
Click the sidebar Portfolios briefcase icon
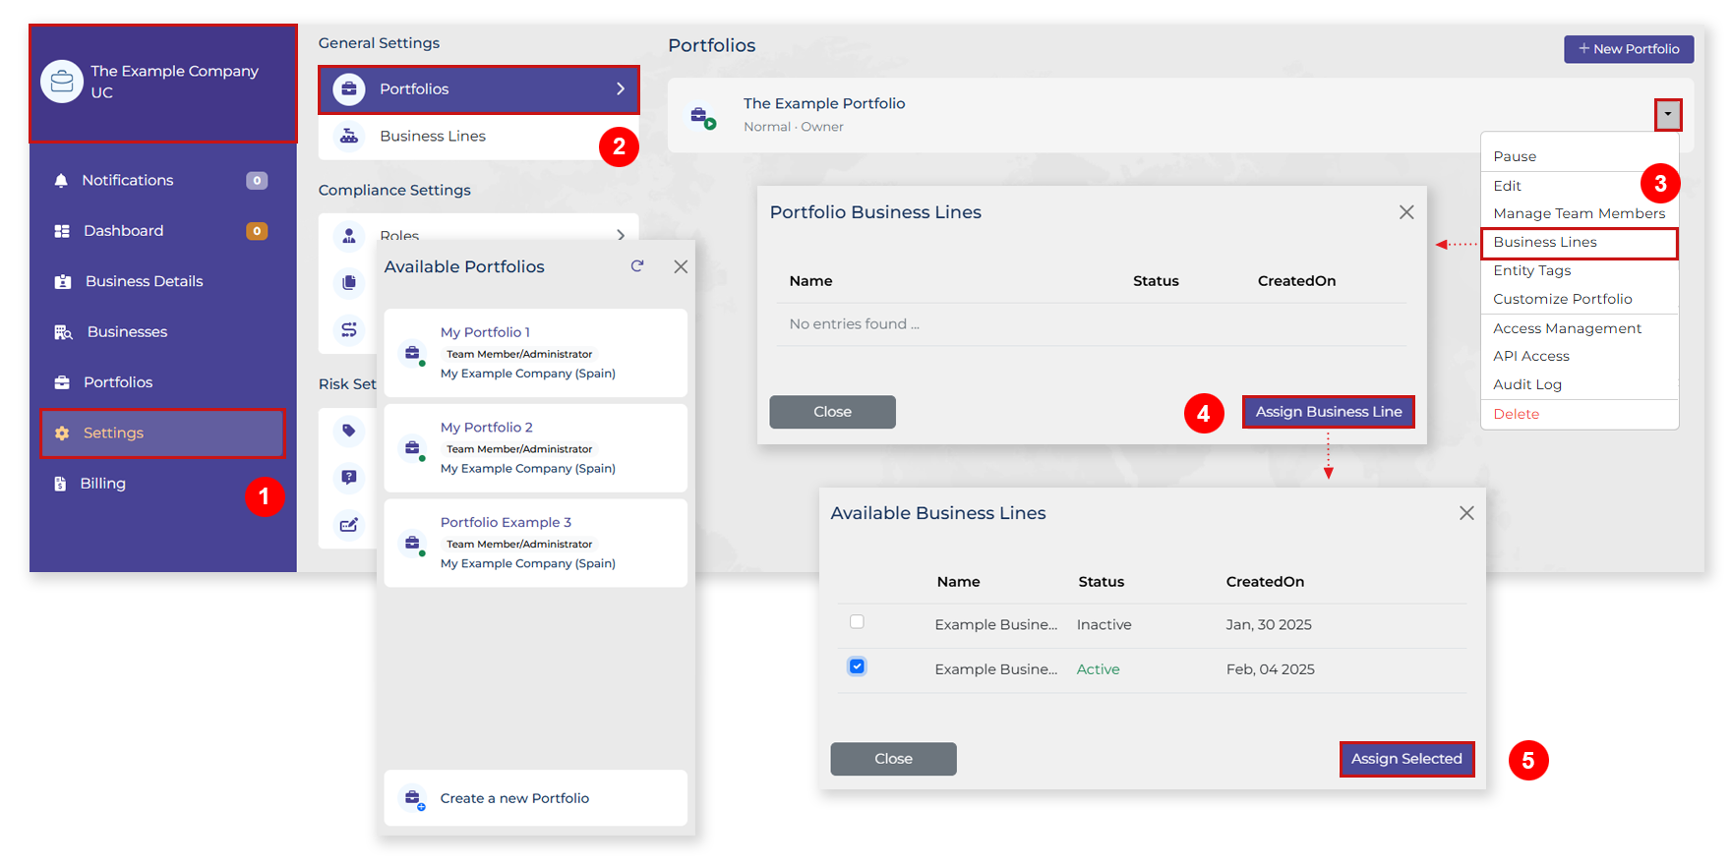pos(62,382)
